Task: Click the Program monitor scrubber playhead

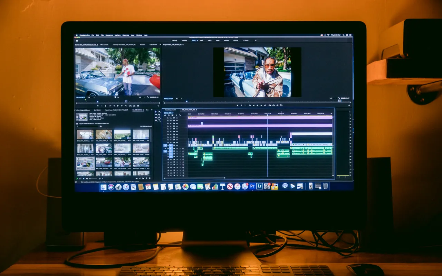Action: pos(186,101)
